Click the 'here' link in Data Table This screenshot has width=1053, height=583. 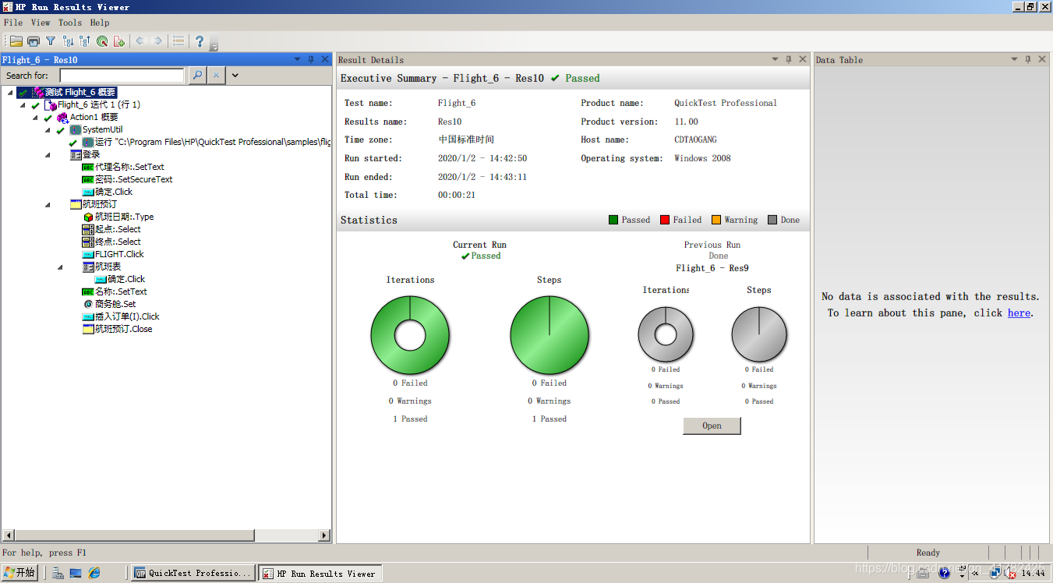[1019, 313]
